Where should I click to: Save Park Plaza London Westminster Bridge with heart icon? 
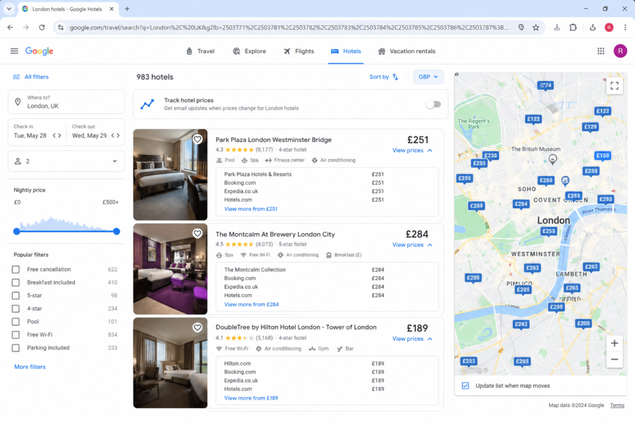(x=197, y=139)
